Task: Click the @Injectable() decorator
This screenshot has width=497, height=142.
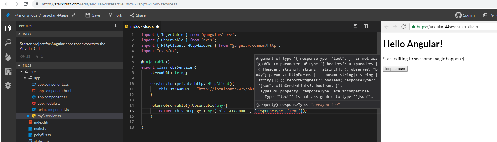Action: pos(155,62)
